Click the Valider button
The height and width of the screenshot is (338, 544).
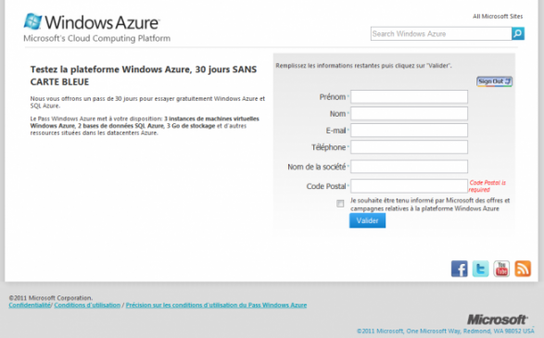(367, 220)
